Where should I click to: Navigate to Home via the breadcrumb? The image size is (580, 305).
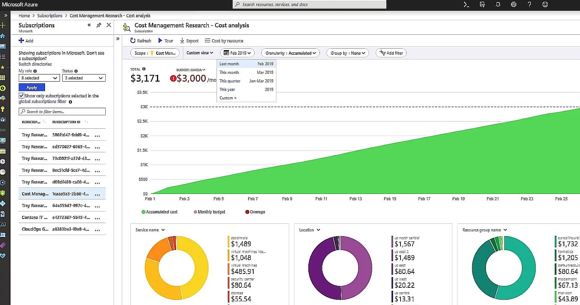click(24, 16)
